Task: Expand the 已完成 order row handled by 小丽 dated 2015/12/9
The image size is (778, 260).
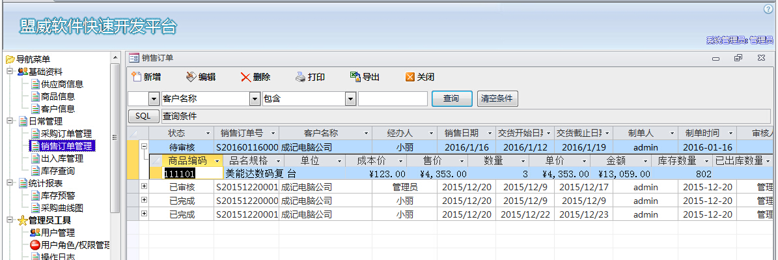Action: pyautogui.click(x=145, y=199)
